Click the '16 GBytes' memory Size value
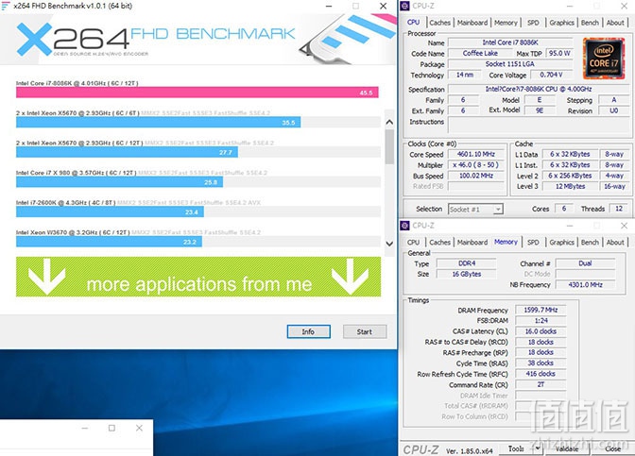The image size is (635, 456). click(467, 274)
